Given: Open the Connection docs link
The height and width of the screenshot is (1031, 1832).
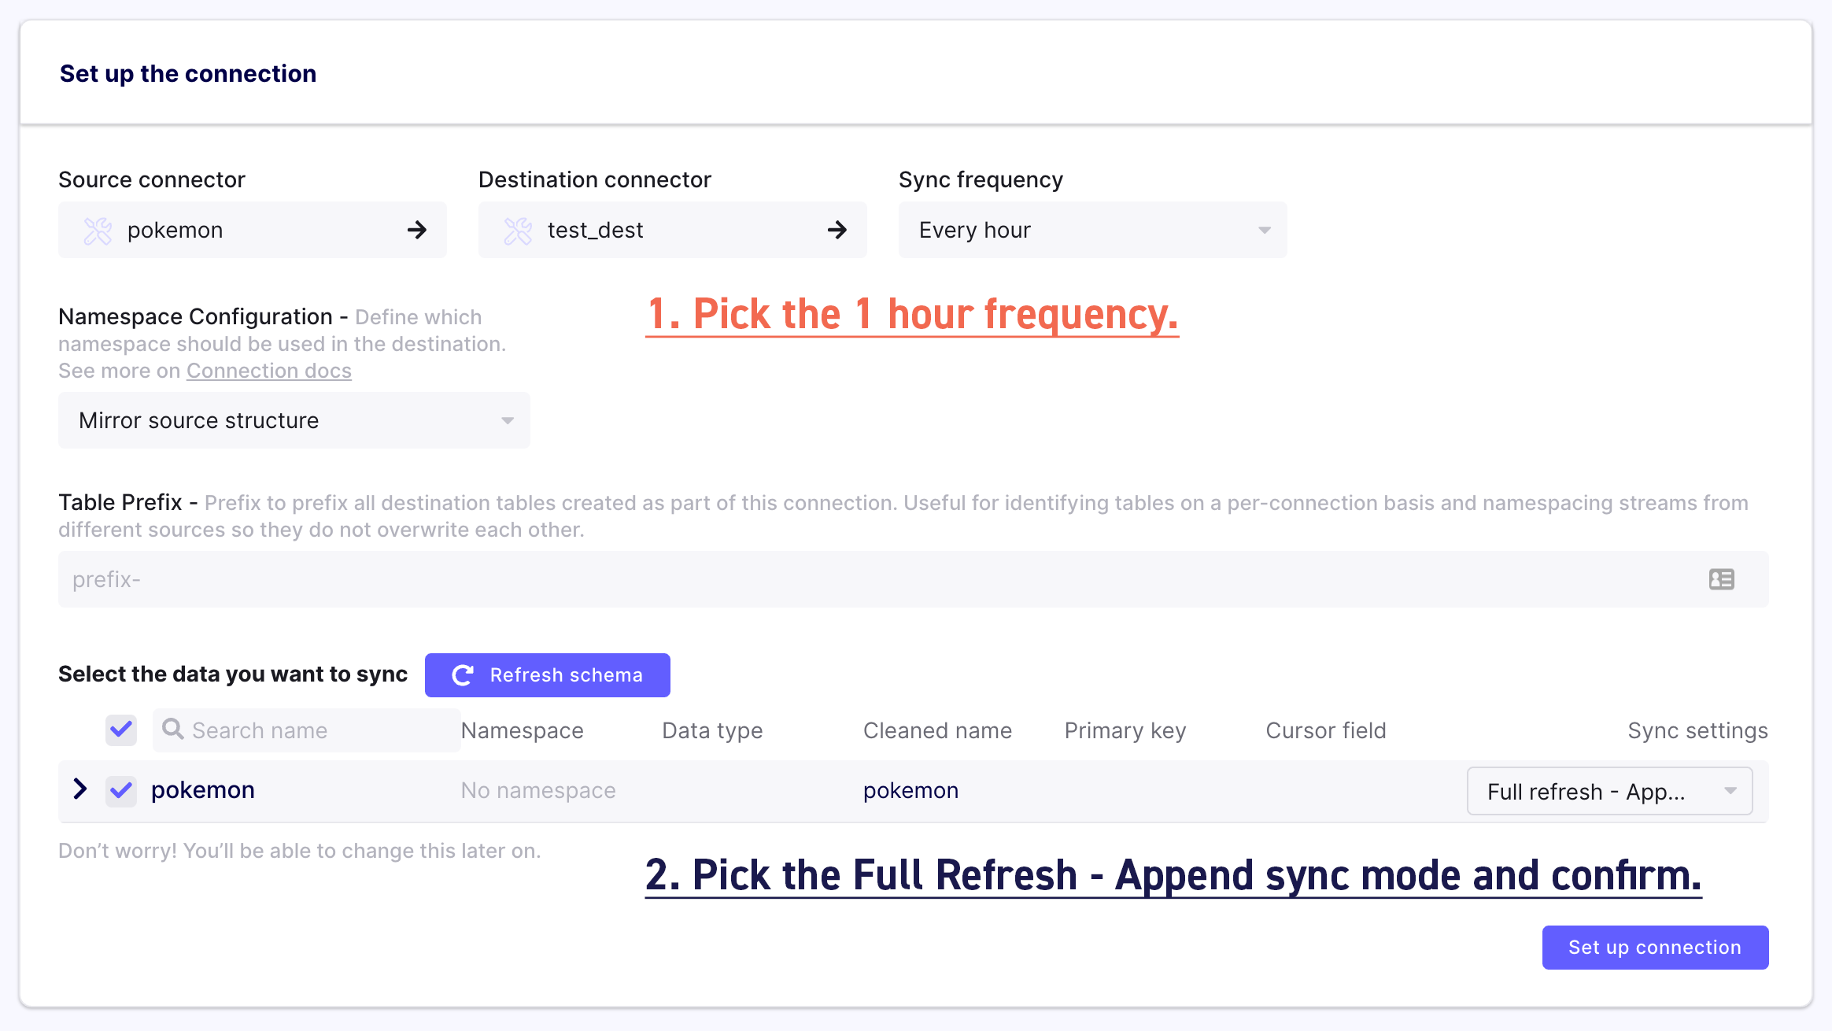Looking at the screenshot, I should pos(268,371).
